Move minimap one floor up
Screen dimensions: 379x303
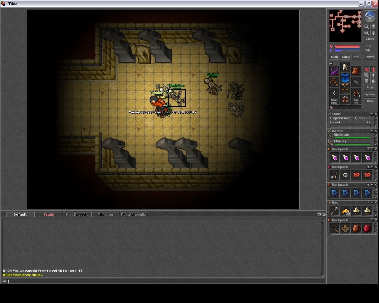pyautogui.click(x=373, y=26)
